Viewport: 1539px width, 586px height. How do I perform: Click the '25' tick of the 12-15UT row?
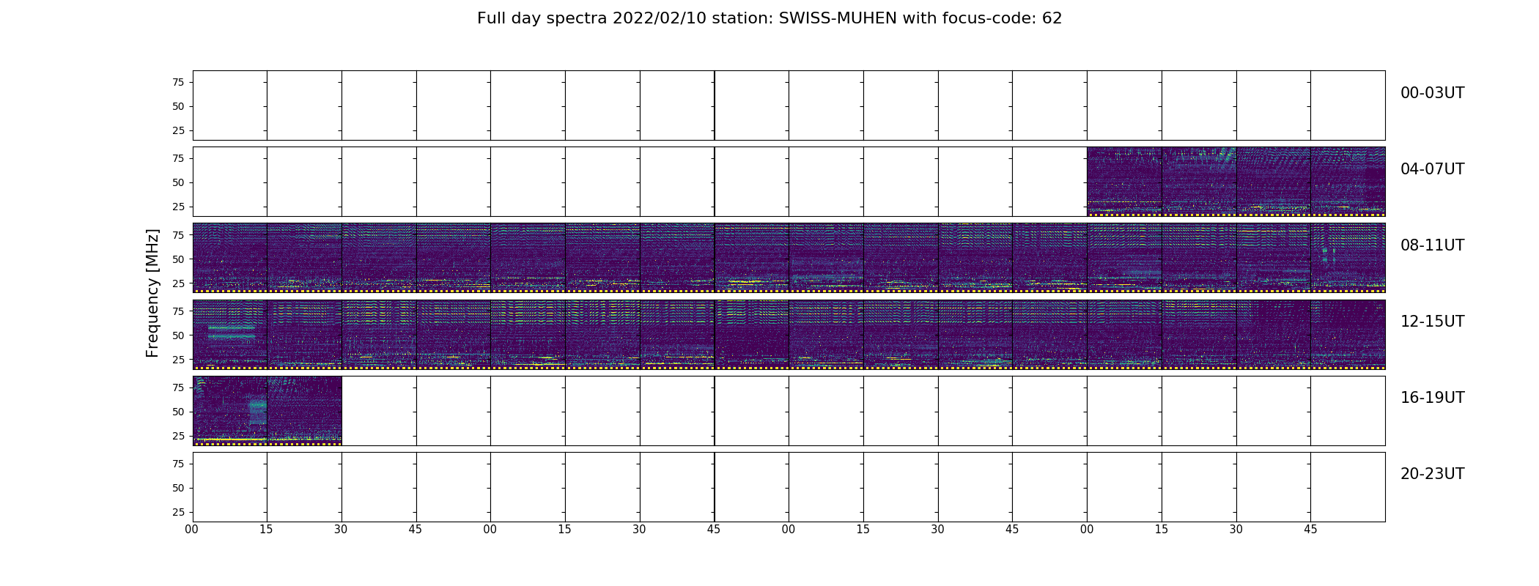coord(177,359)
